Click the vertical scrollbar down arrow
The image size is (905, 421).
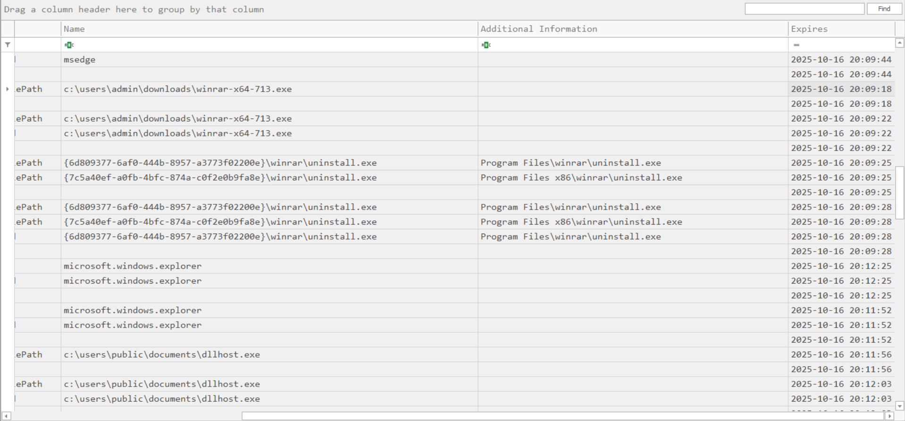900,406
